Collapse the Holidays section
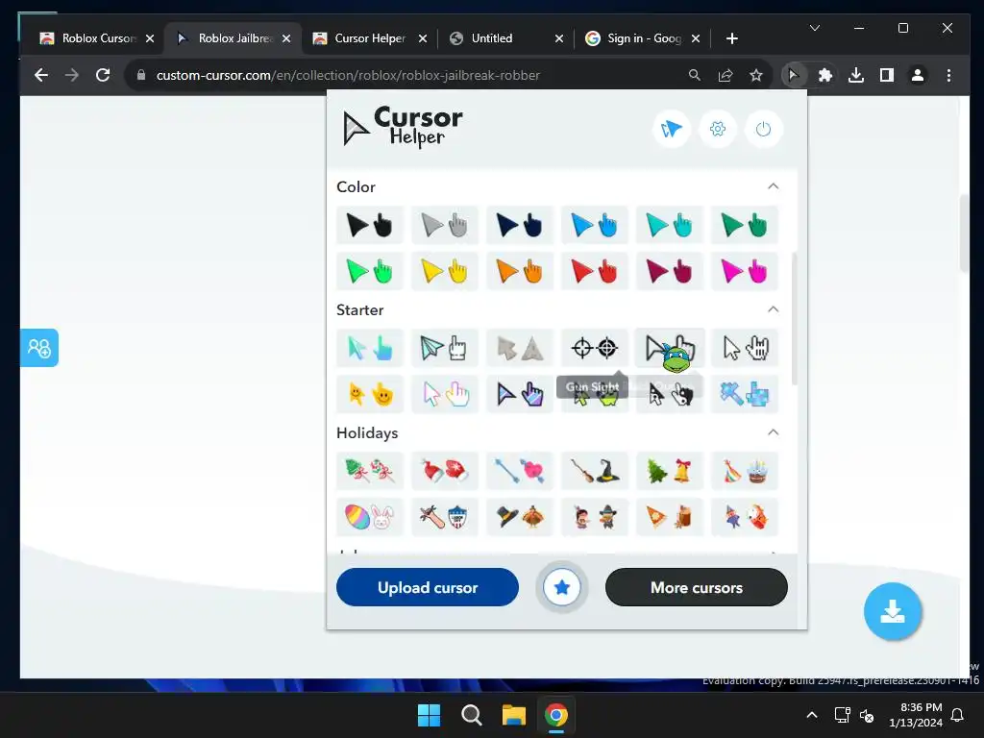 coord(774,432)
